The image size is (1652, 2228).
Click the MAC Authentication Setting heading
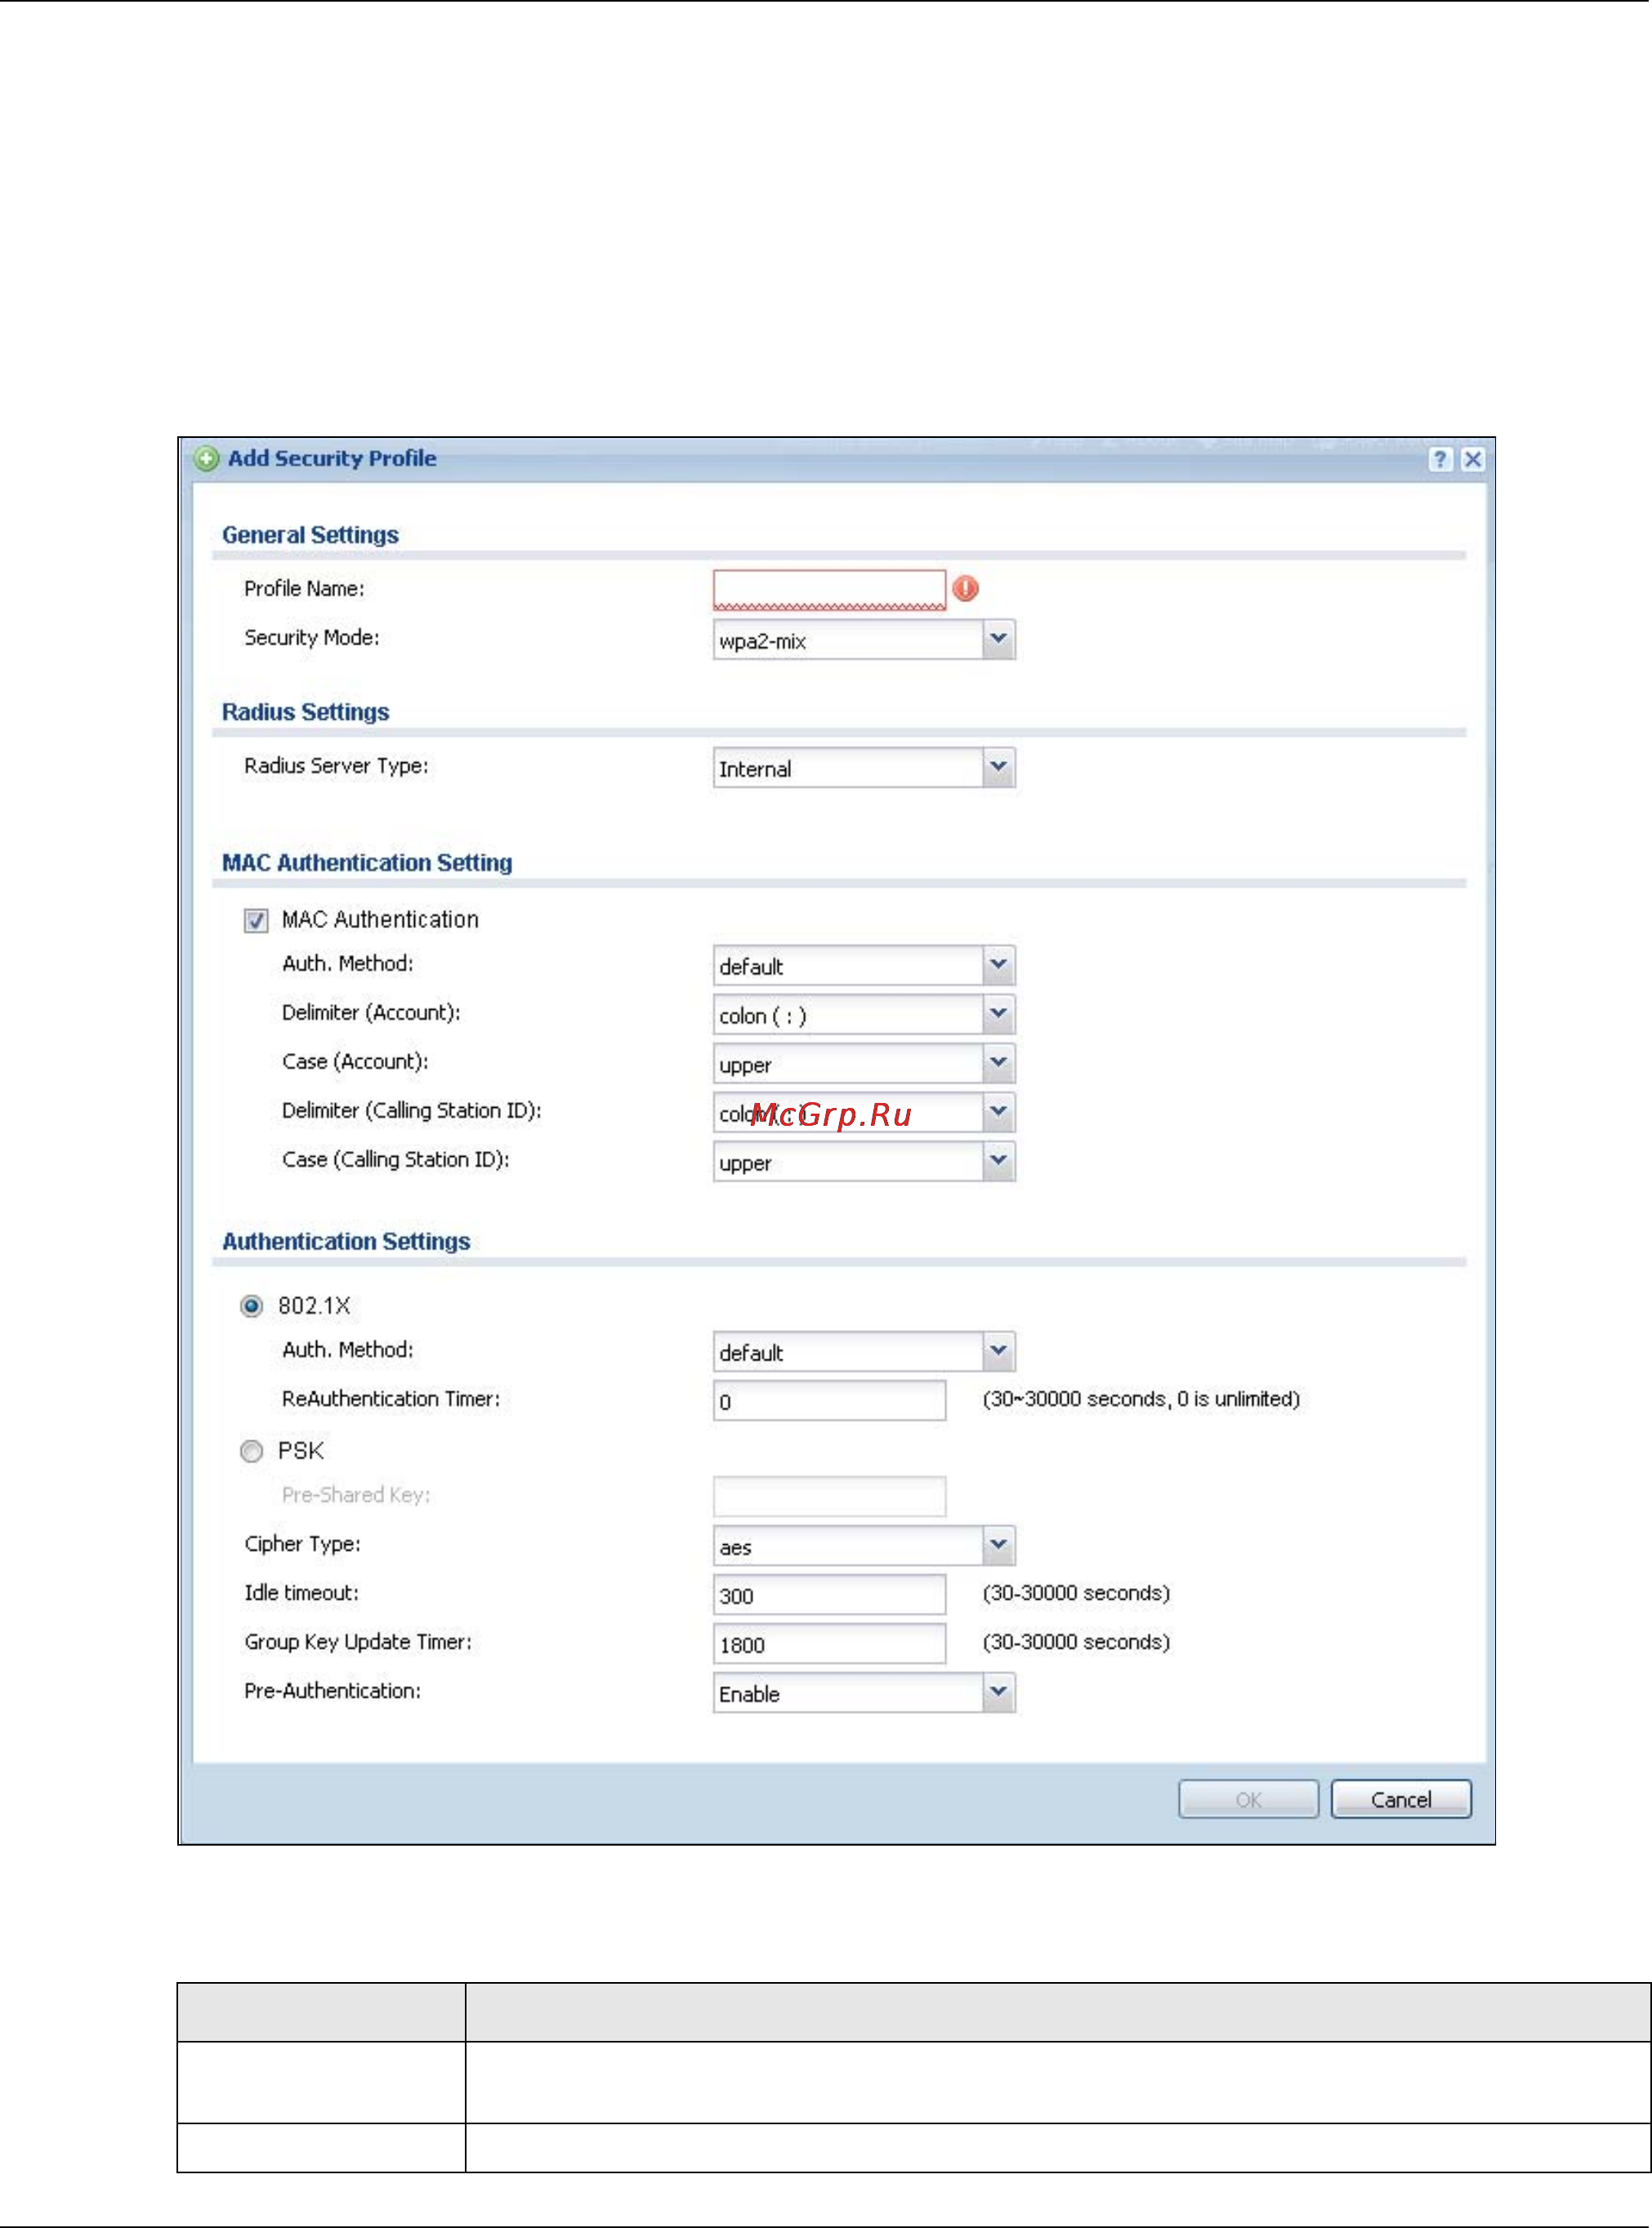pyautogui.click(x=367, y=863)
